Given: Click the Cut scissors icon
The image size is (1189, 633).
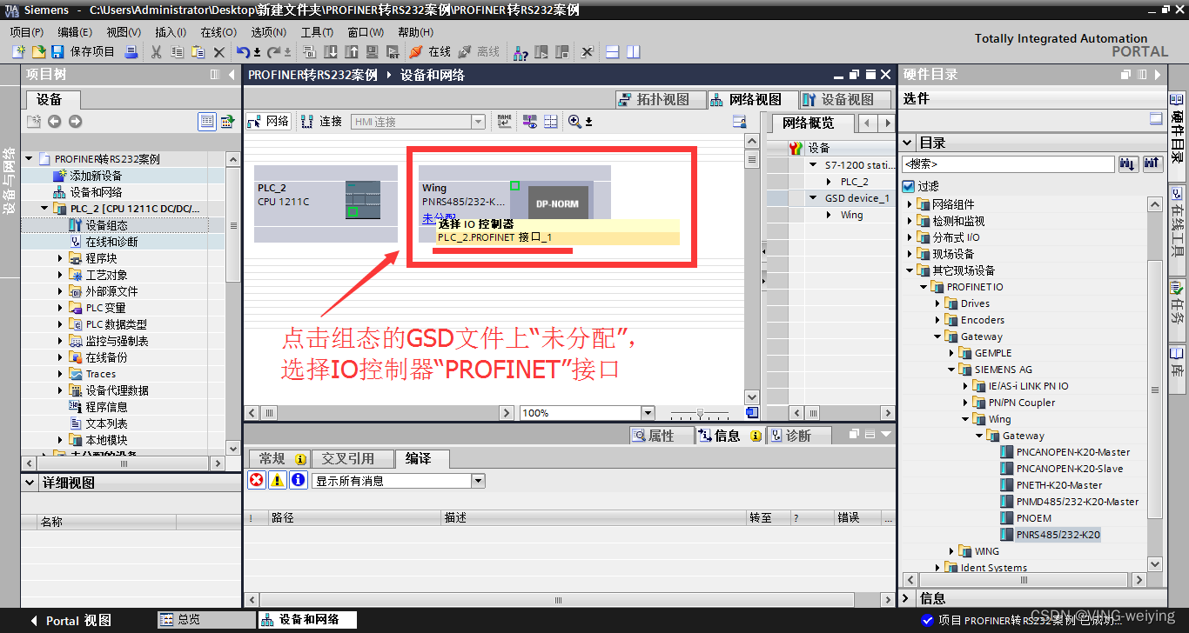Looking at the screenshot, I should click(157, 52).
